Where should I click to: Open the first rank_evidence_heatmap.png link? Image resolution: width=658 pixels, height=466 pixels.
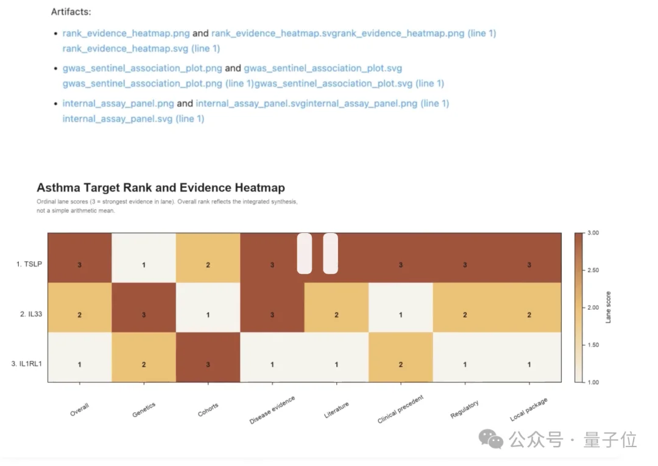point(126,33)
